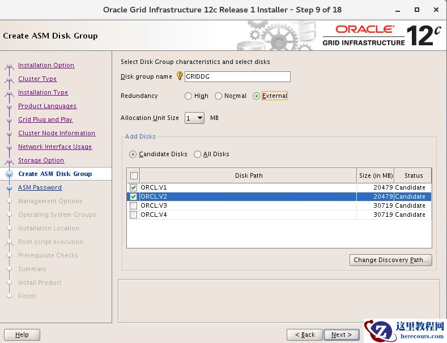Select the ORCL:V4 disk path text
This screenshot has height=343, width=447.
tap(154, 215)
